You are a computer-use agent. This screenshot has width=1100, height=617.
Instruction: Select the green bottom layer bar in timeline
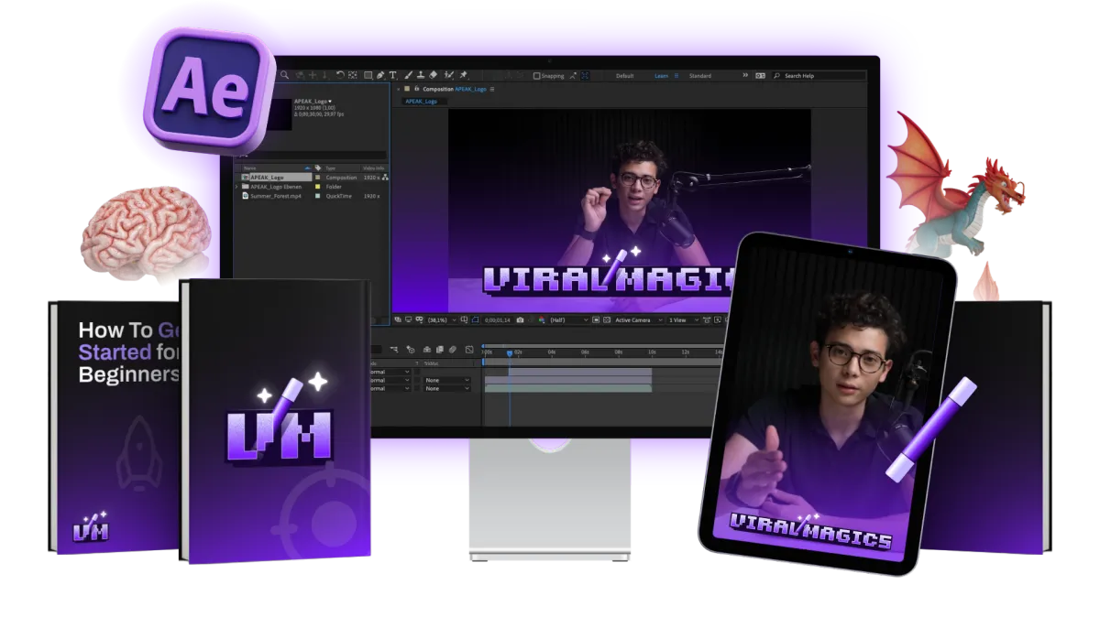point(568,389)
